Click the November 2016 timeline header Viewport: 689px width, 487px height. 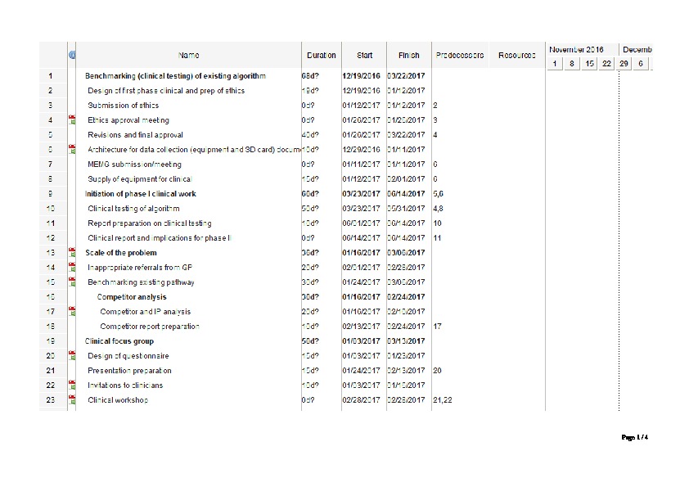click(576, 49)
